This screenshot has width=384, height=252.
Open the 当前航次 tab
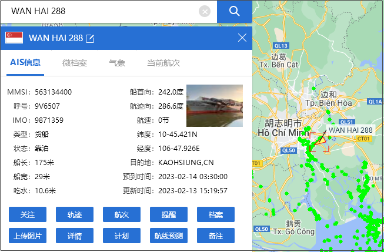tap(163, 62)
